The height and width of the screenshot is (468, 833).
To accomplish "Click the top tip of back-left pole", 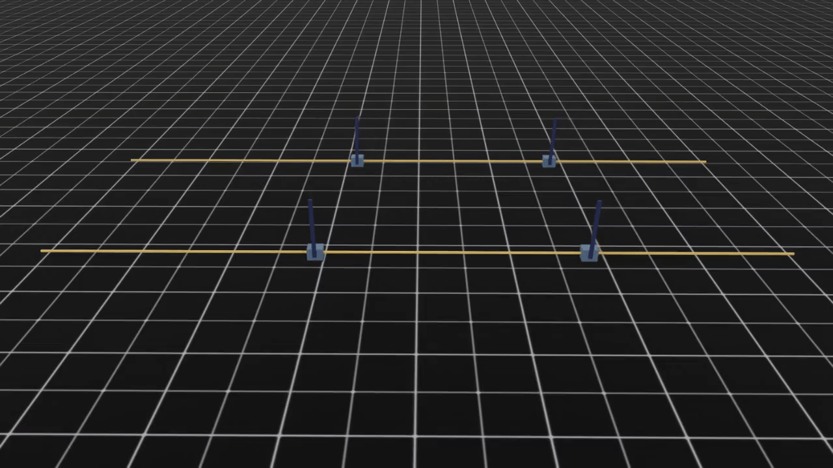I will pos(356,118).
